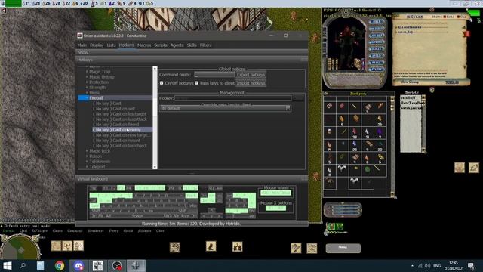This screenshot has height=272, width=483.
Task: Select 'Cast on lastobject' under Fireball
Action: (119, 146)
